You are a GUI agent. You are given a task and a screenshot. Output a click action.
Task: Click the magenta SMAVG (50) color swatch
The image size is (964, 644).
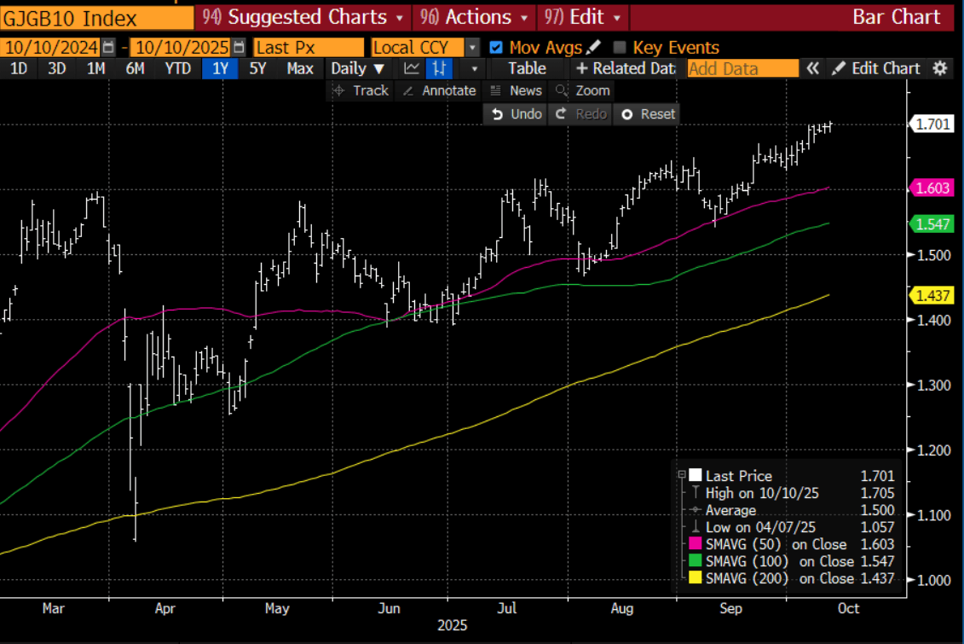tap(695, 544)
